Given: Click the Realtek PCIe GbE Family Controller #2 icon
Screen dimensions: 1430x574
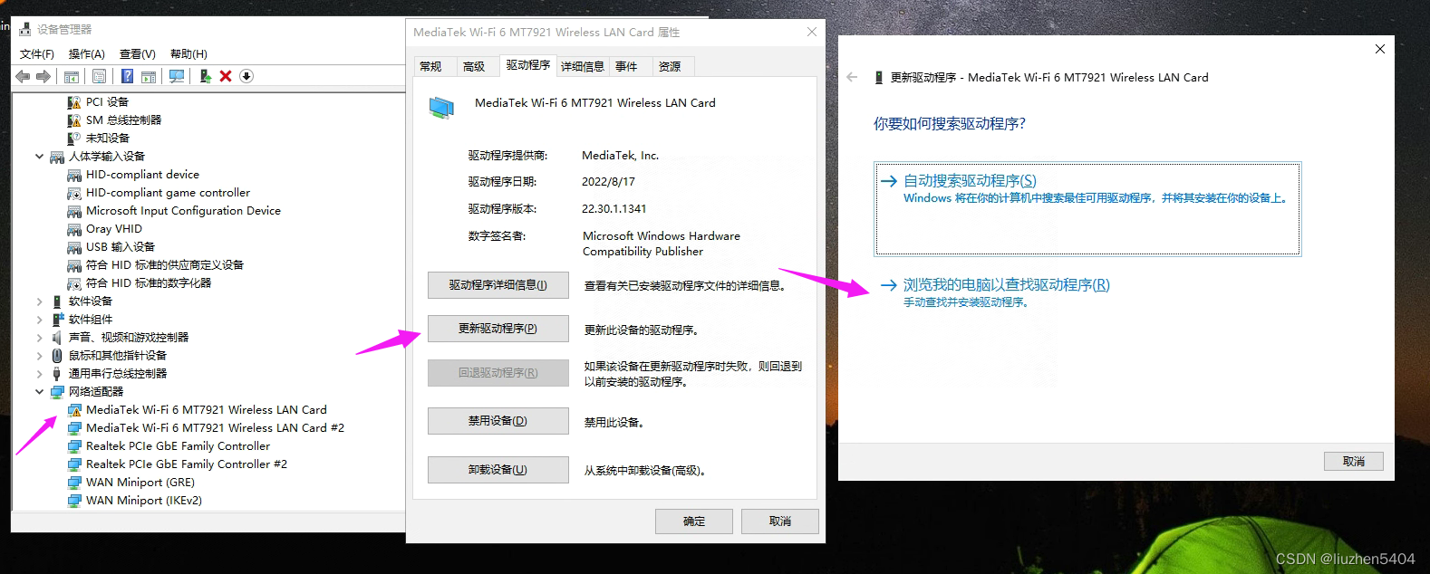Looking at the screenshot, I should click(74, 464).
